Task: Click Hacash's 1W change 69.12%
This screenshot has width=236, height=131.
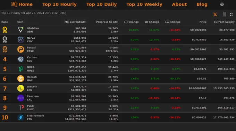Action: click(x=175, y=78)
